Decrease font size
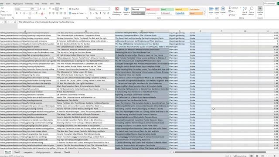The height and width of the screenshot is (157, 279). [44, 9]
